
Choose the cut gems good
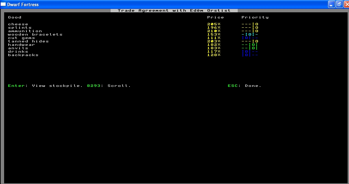(21, 38)
